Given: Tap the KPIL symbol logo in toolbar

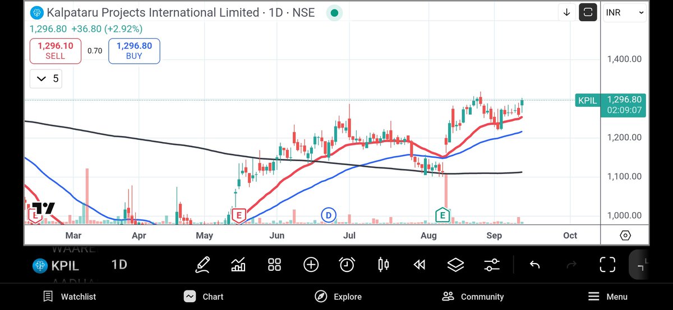Looking at the screenshot, I should click(39, 265).
